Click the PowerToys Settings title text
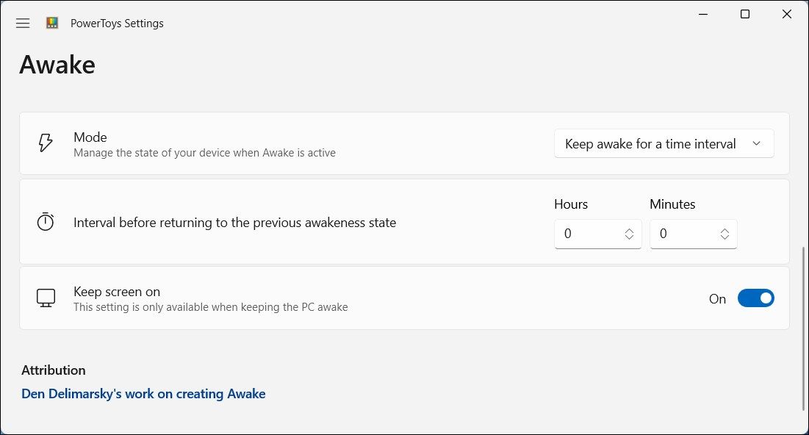809x435 pixels. [117, 23]
